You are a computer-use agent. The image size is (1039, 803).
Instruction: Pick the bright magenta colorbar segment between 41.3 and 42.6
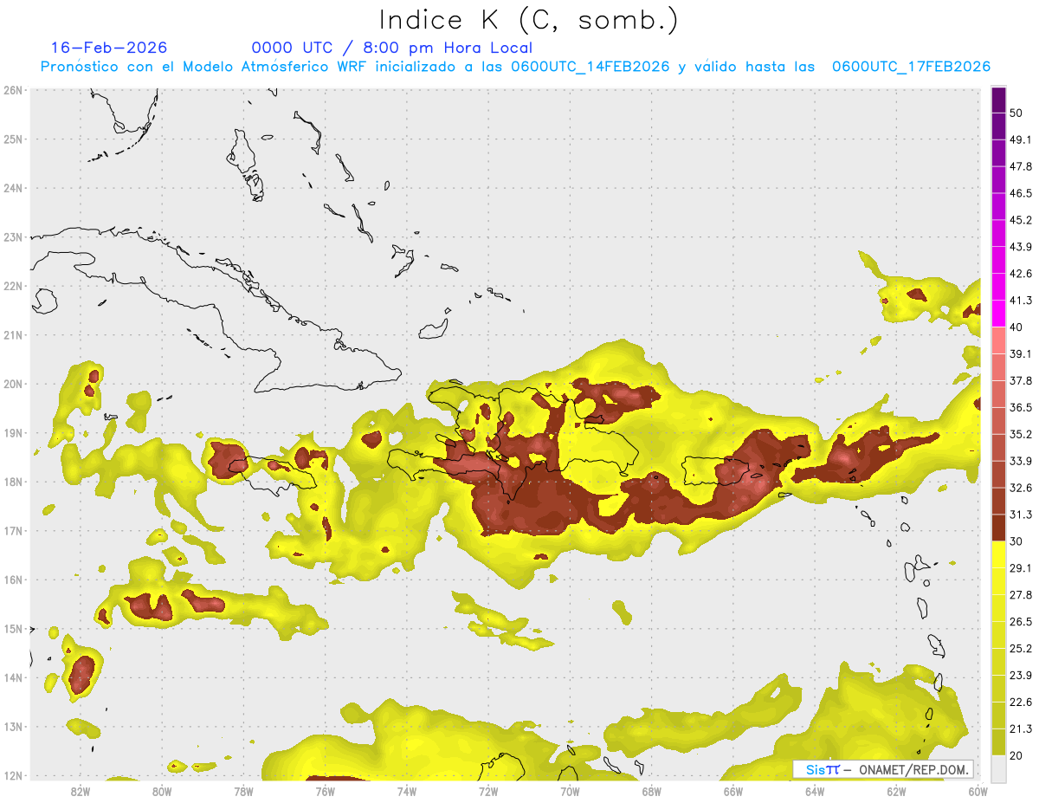click(x=998, y=287)
